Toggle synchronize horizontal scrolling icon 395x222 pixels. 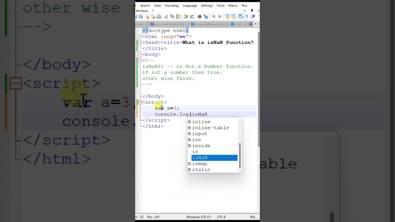[233, 16]
